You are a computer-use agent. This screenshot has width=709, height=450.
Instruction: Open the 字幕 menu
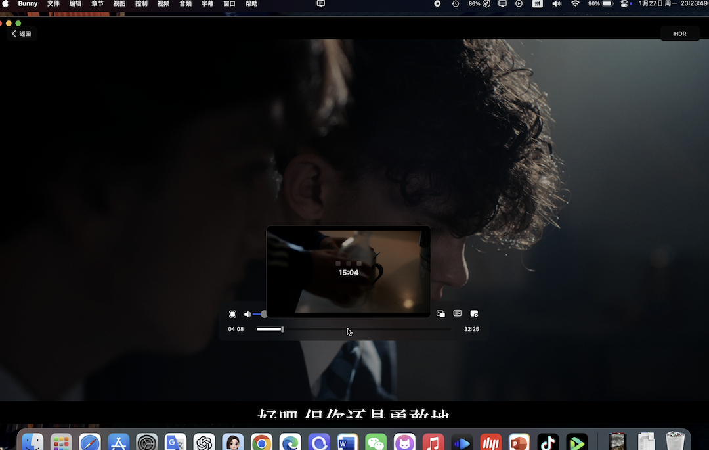[207, 4]
